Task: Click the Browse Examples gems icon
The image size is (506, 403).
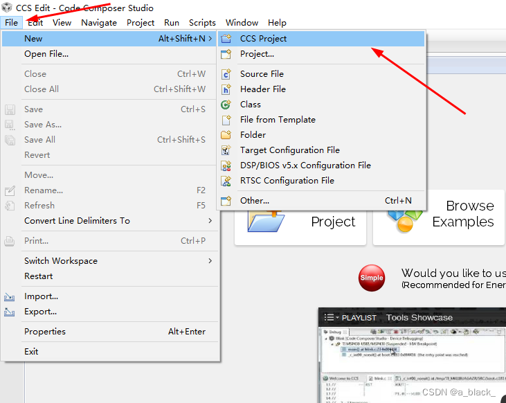Action: pyautogui.click(x=405, y=222)
